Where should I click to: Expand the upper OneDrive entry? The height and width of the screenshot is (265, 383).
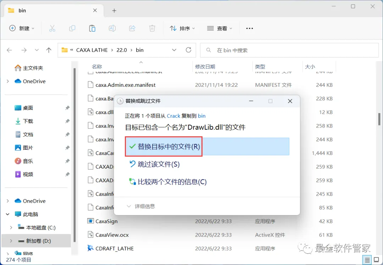(8, 81)
